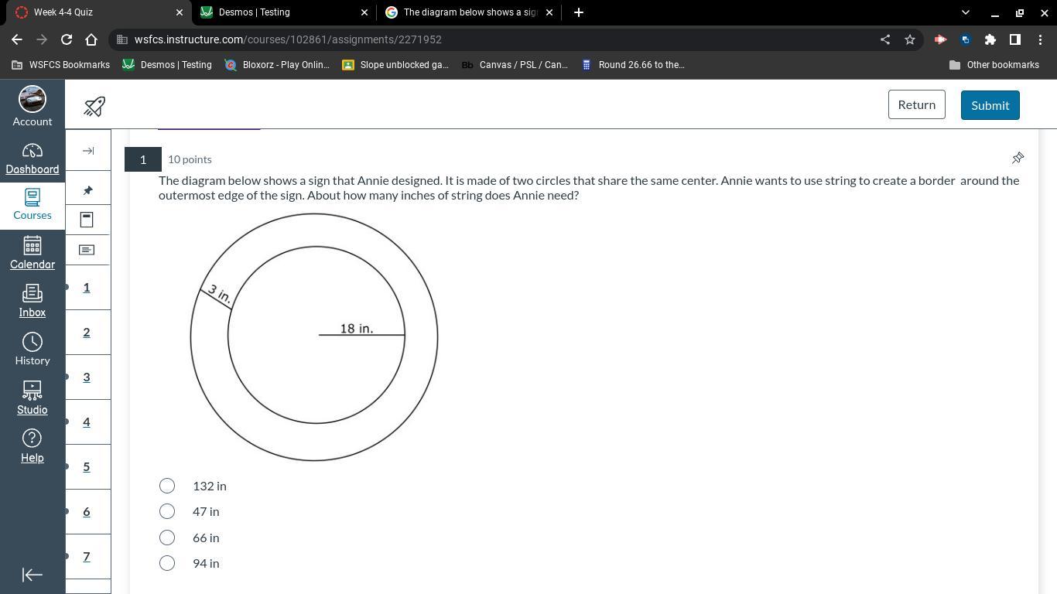The height and width of the screenshot is (594, 1057).
Task: Select answer 94 in
Action: (167, 563)
